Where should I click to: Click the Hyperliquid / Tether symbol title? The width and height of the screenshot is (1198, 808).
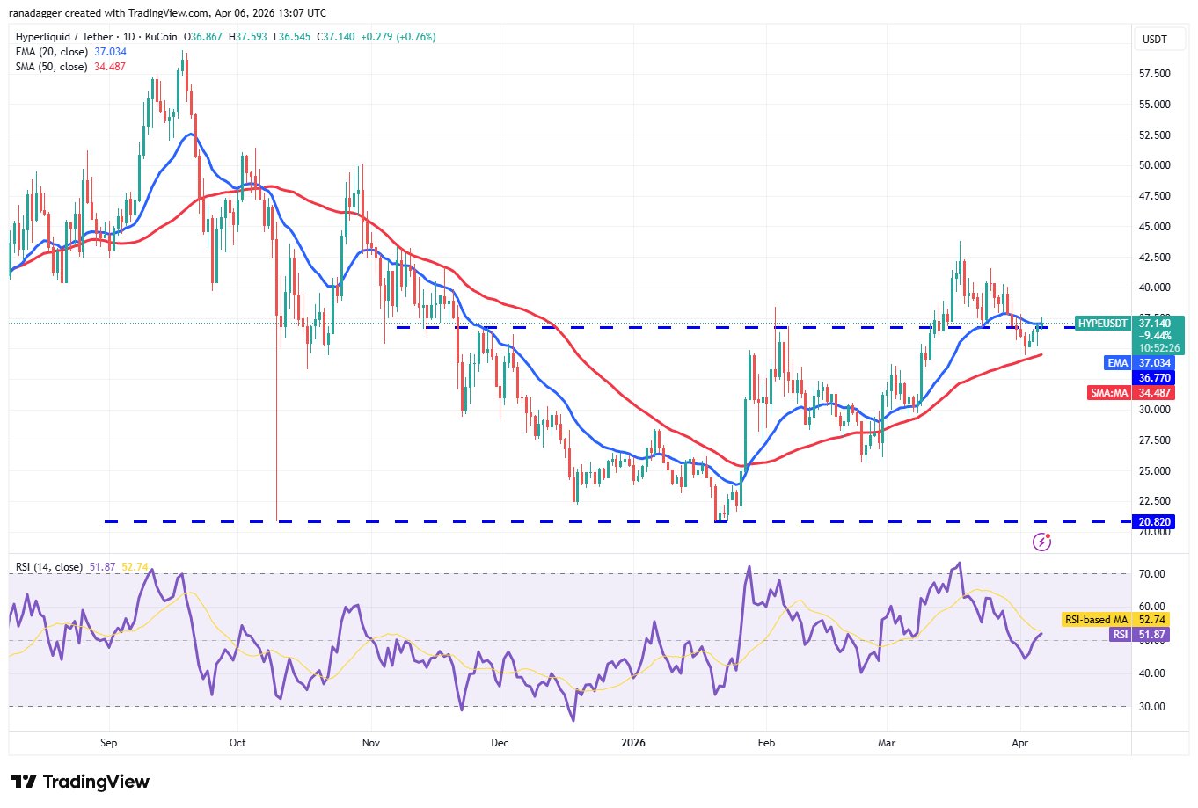(x=66, y=37)
